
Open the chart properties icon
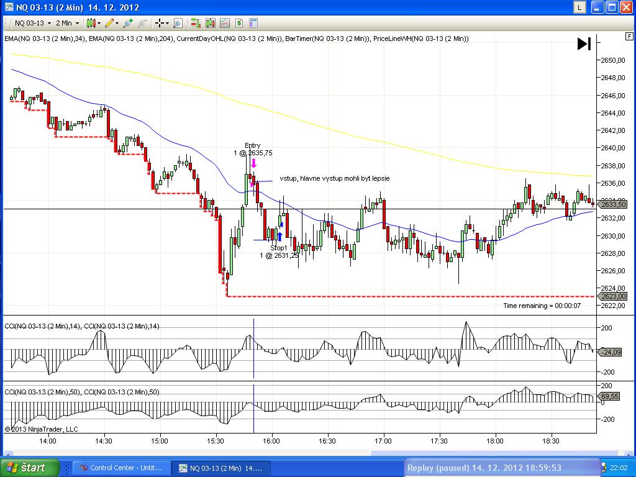pyautogui.click(x=253, y=23)
